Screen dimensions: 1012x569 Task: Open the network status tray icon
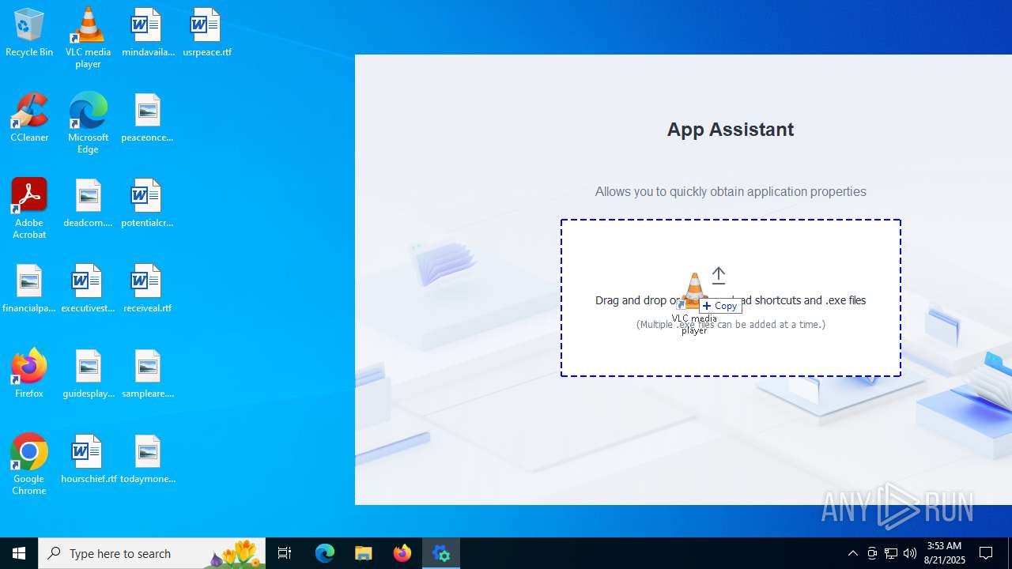coord(891,553)
